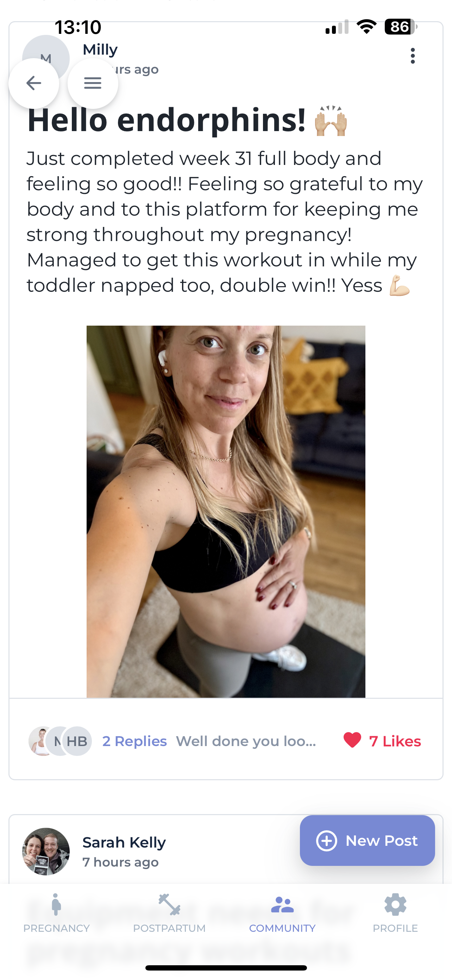The image size is (452, 979).
Task: Open Milly's workout selfie photo
Action: [226, 511]
